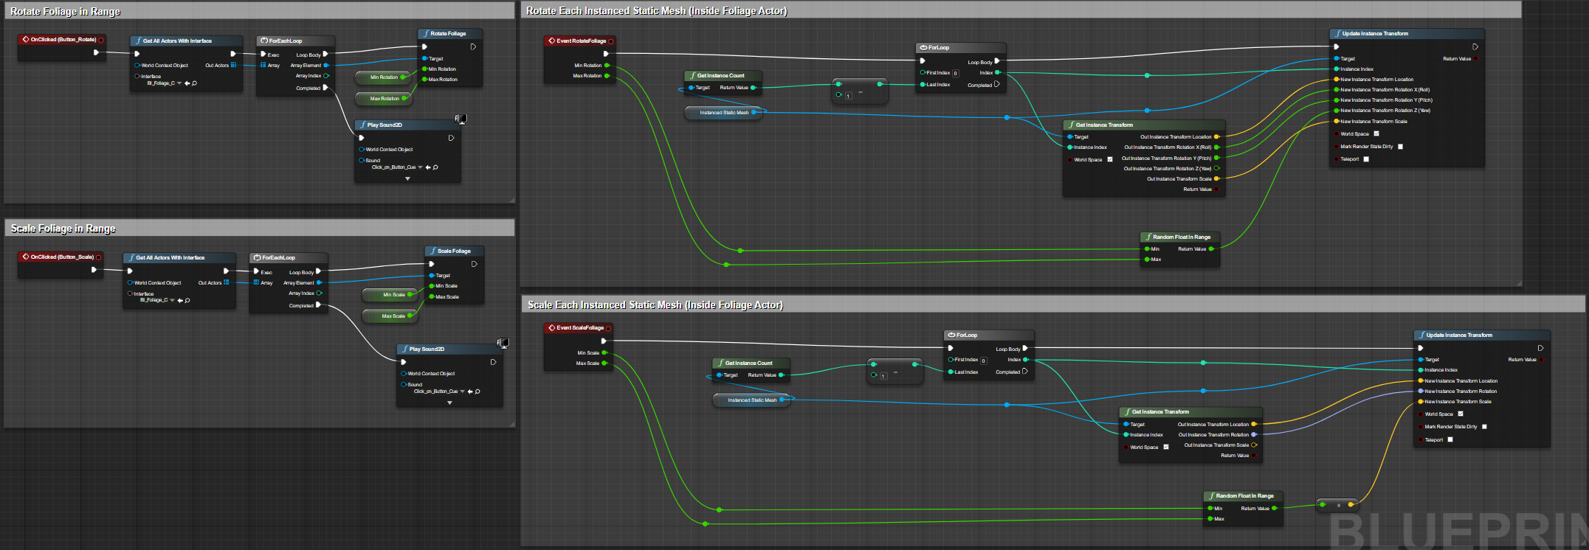Click Out Instance Transform Scale pin in Scale section
1589x550 pixels.
point(1253,445)
